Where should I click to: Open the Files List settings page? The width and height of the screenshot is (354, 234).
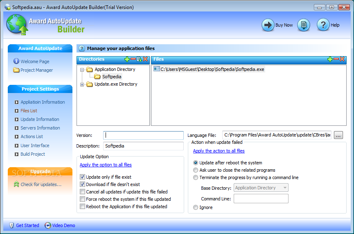pyautogui.click(x=29, y=111)
